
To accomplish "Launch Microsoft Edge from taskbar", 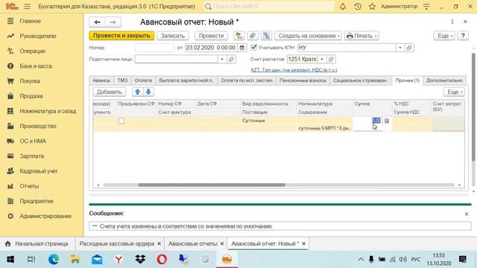I will [54, 259].
